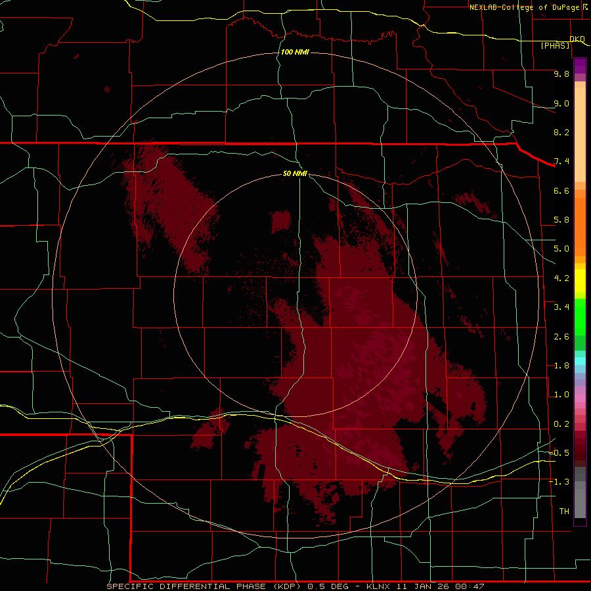Pick the bright green segment of the color bar
This screenshot has height=591, width=591.
click(580, 317)
